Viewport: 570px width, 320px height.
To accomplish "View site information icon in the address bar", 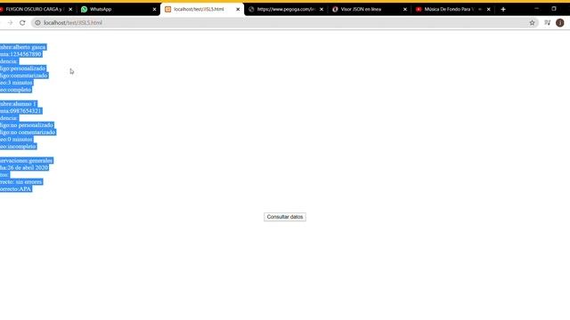I will [x=37, y=23].
